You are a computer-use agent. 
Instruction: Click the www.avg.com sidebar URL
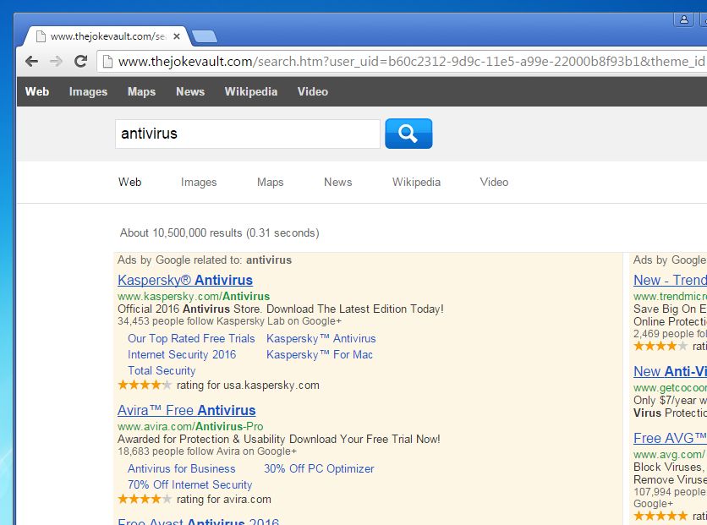pos(669,454)
